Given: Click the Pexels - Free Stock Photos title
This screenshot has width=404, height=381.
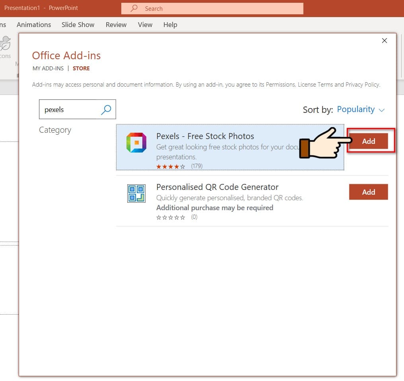Looking at the screenshot, I should pos(205,136).
